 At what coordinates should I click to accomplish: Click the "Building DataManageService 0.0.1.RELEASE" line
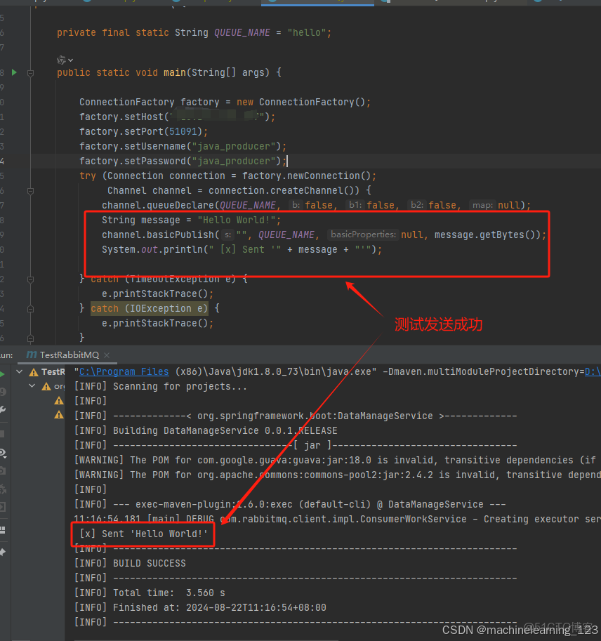[206, 430]
